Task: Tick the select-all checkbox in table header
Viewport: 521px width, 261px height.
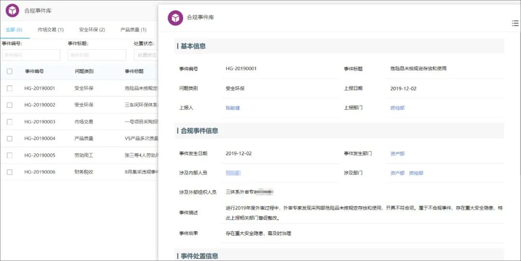Action: point(10,71)
